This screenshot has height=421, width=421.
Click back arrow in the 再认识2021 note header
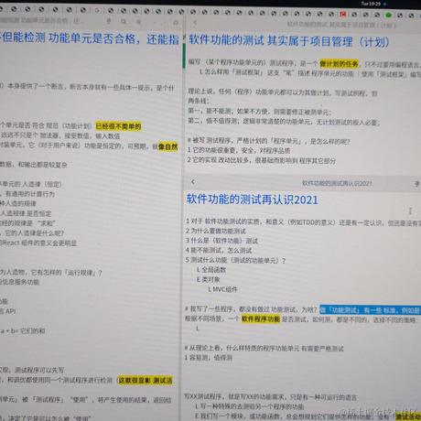[x=193, y=182]
